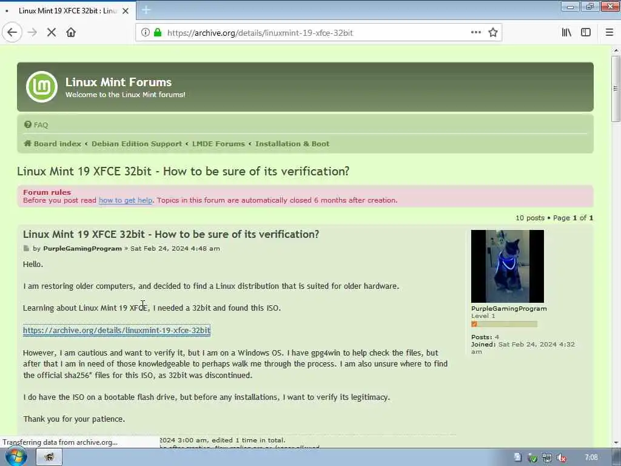Viewport: 621px width, 466px height.
Task: Click the taskbar clock showing 7:08
Action: coord(591,458)
